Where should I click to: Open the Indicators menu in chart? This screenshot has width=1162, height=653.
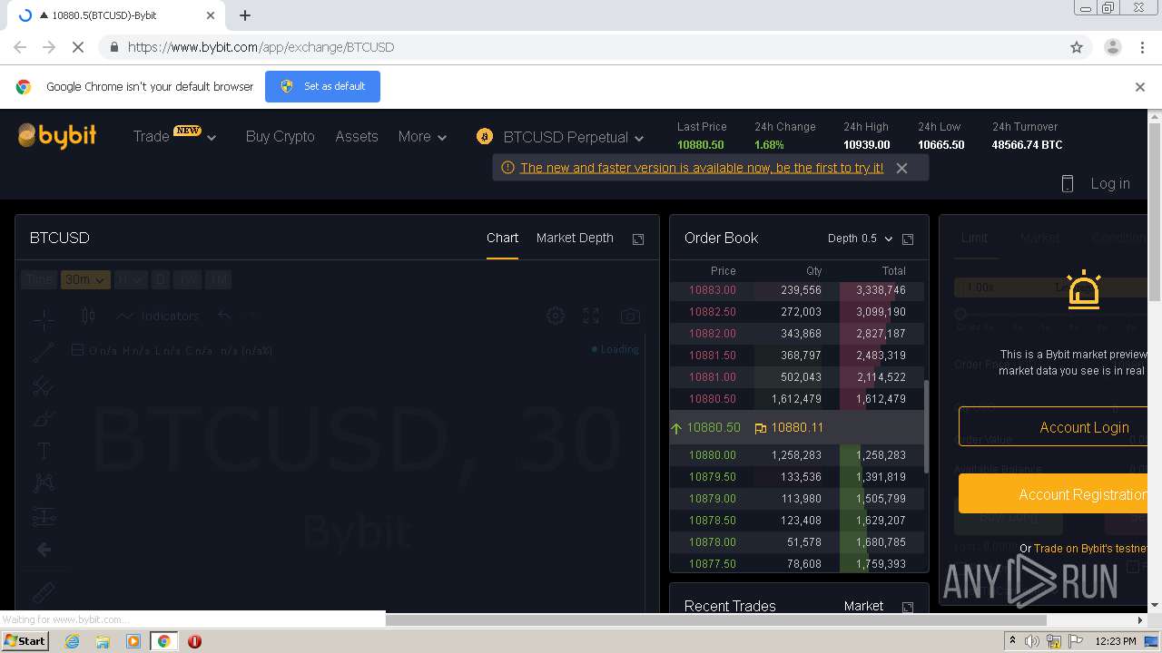(158, 316)
